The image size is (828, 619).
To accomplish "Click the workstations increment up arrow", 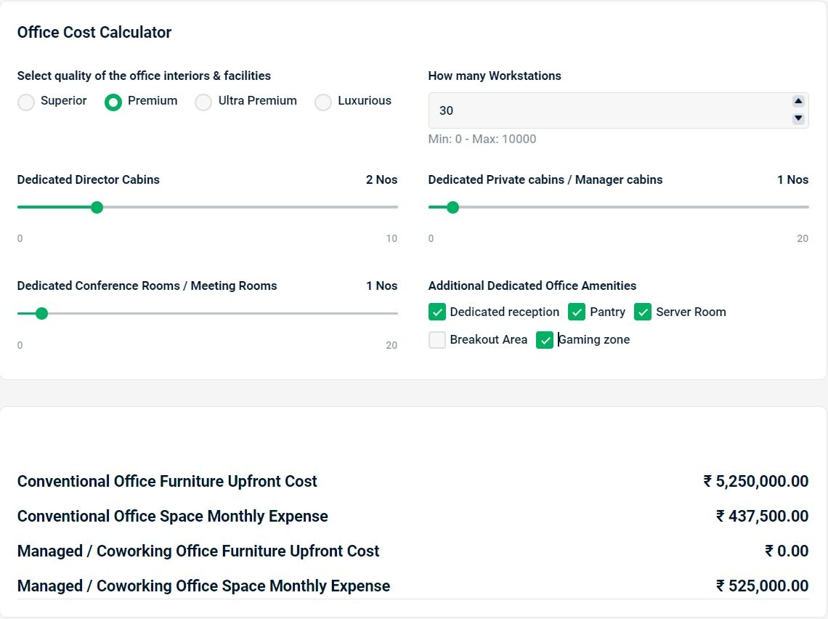I will point(797,102).
